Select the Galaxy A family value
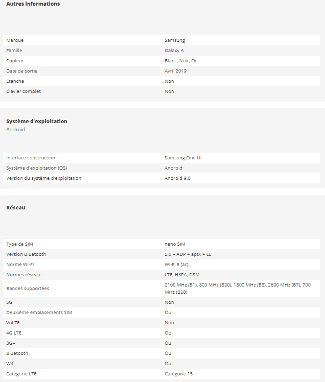Image resolution: width=325 pixels, height=382 pixels. 174,51
